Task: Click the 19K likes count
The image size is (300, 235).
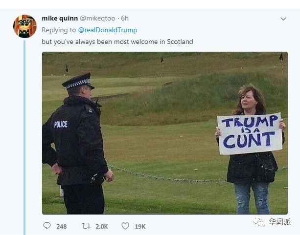Action: tap(140, 226)
